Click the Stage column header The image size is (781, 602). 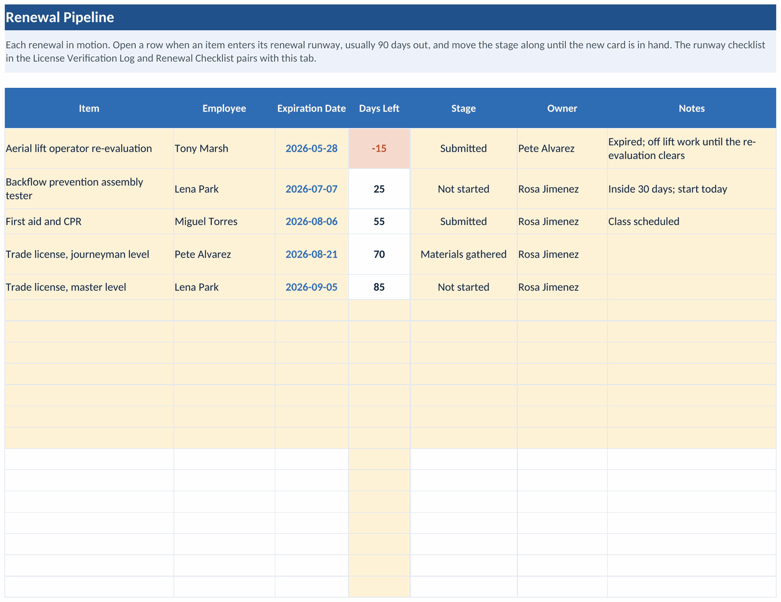464,108
